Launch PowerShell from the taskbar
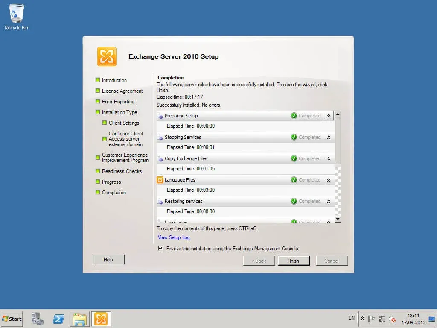Viewport: 437px width, 328px height. point(58,319)
